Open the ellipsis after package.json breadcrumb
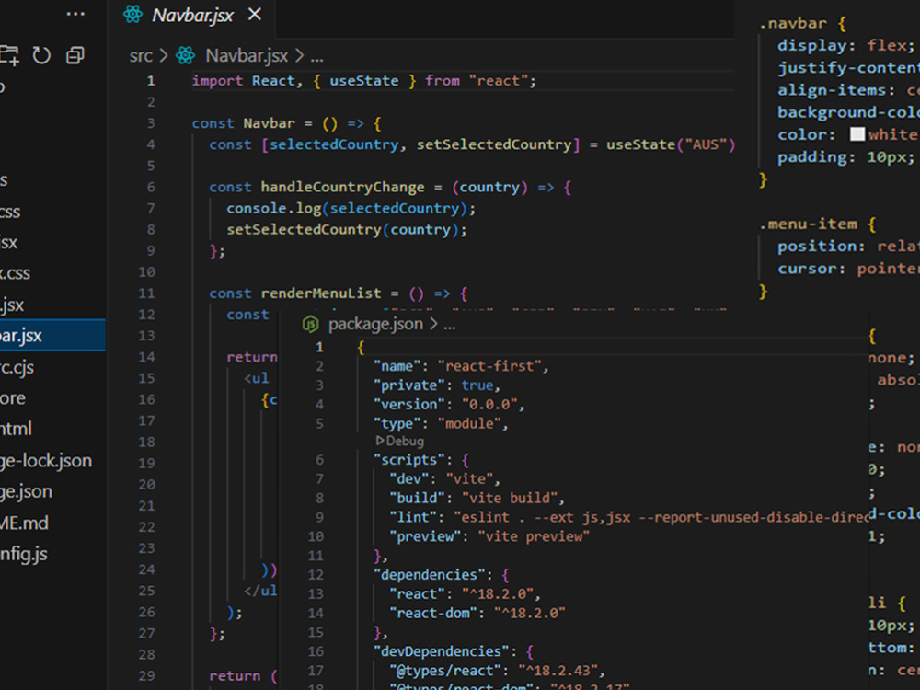 [x=450, y=326]
